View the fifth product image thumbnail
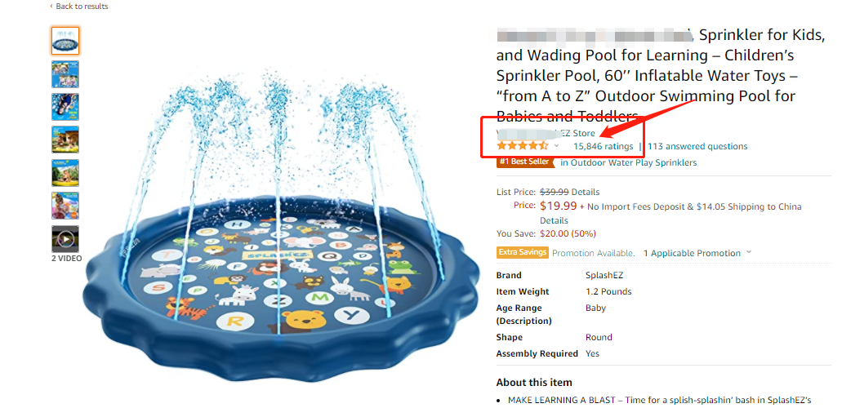The width and height of the screenshot is (842, 408). (65, 172)
